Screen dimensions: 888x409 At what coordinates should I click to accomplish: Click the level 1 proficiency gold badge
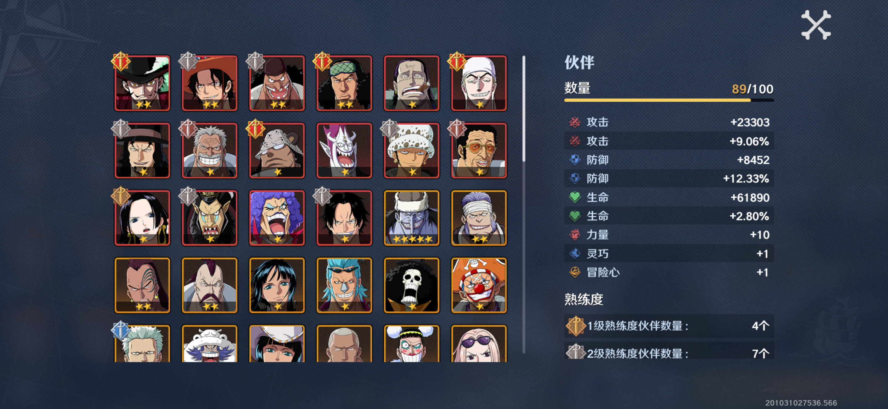coord(576,326)
